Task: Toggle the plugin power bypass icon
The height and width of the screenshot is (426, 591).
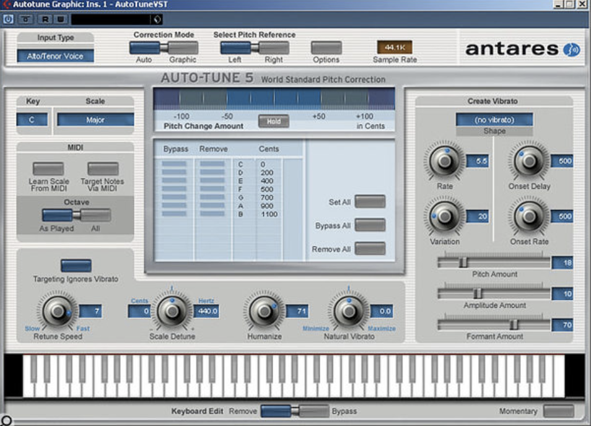Action: click(x=8, y=19)
